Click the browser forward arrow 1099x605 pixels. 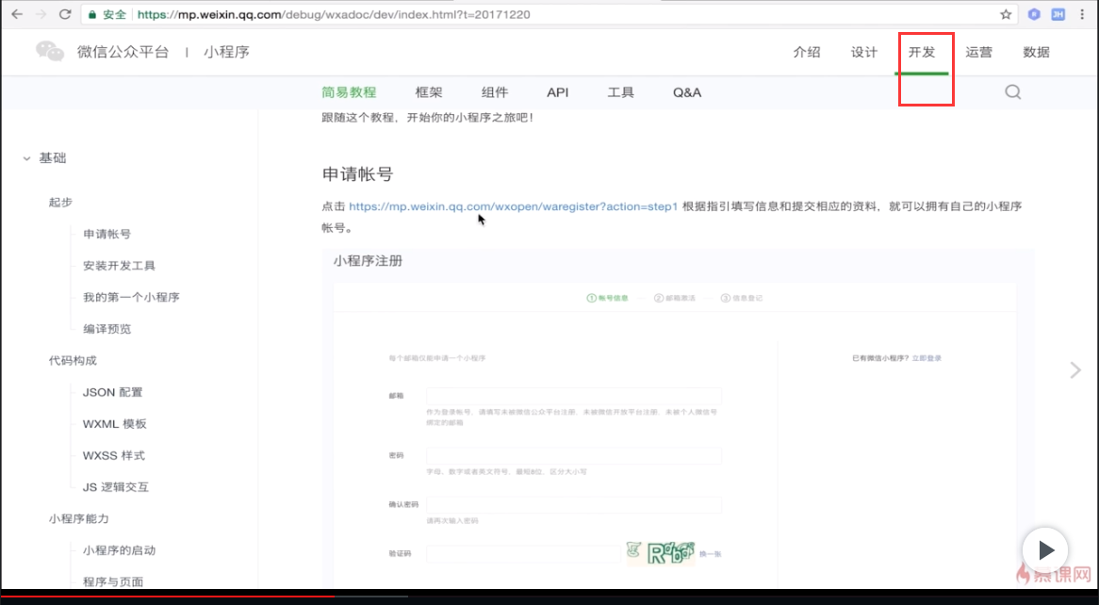coord(41,14)
